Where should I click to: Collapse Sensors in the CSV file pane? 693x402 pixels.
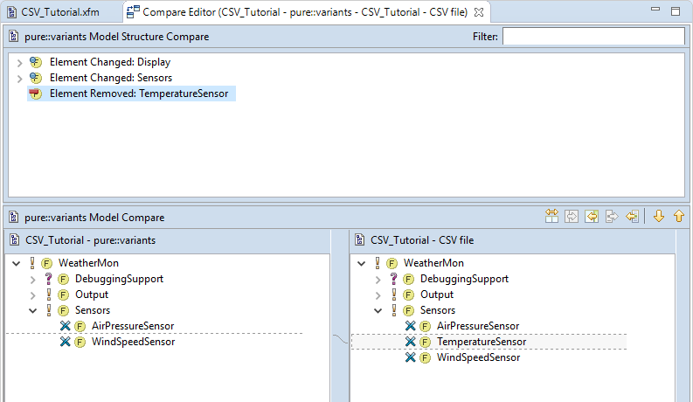[x=378, y=311]
